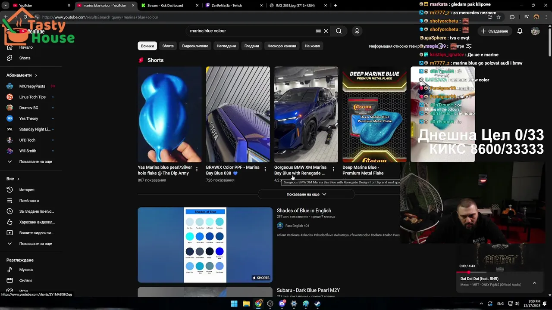Image resolution: width=552 pixels, height=310 pixels.
Task: Open the YouTube account avatar menu
Action: tap(535, 31)
